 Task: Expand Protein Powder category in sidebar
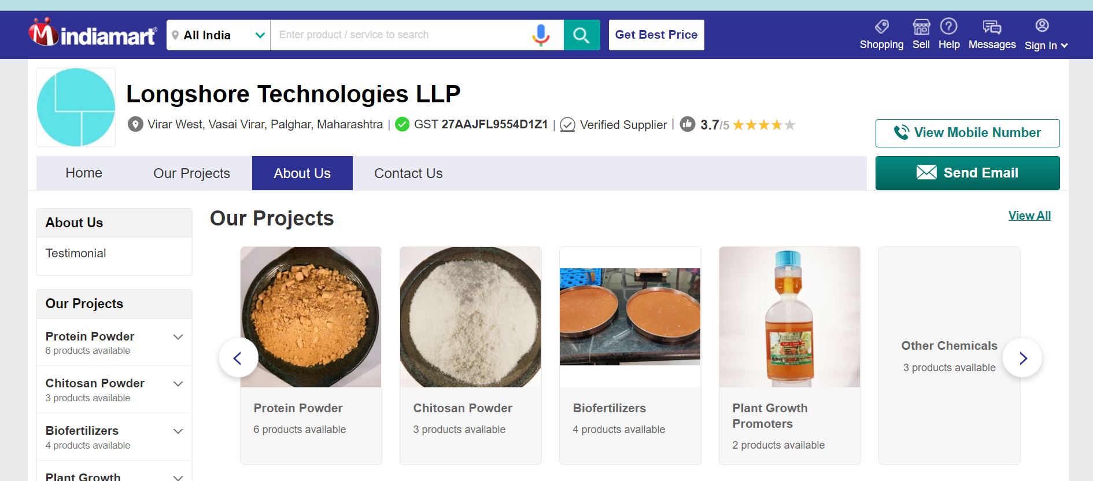pos(178,337)
